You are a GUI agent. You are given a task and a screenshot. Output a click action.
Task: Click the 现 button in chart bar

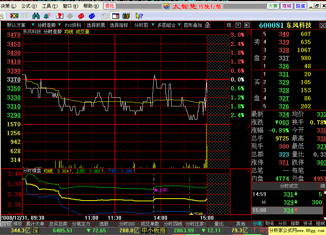[229, 25]
